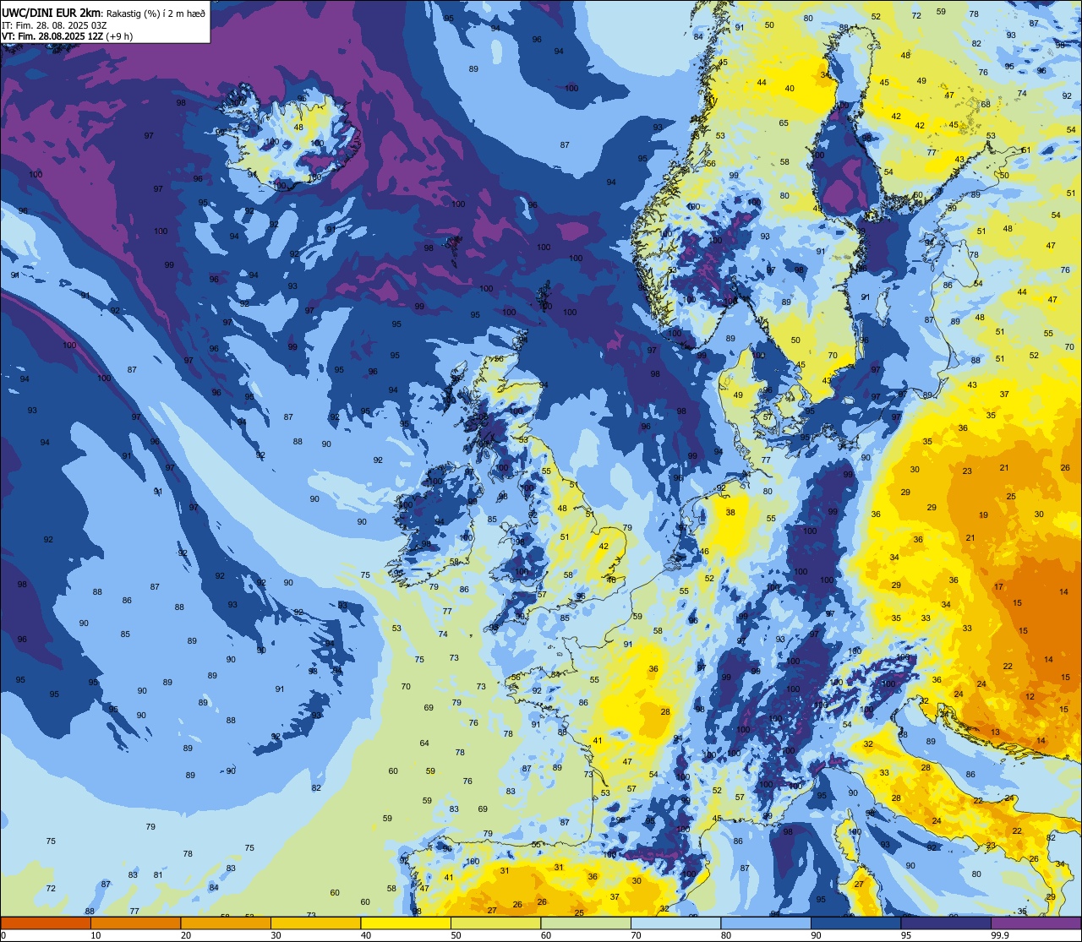Click the value 13 near the Adriatic coast
This screenshot has width=1082, height=942.
[x=996, y=732]
